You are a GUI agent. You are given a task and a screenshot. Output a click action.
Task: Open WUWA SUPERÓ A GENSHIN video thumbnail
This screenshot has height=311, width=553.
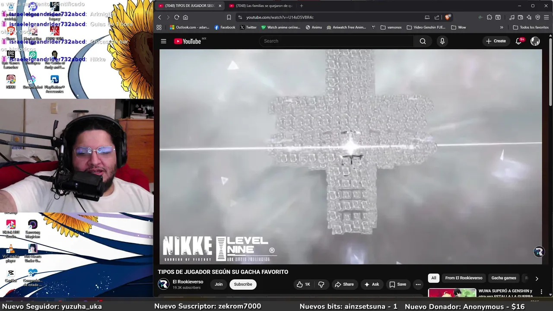click(452, 293)
